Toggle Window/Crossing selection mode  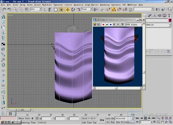61,10
